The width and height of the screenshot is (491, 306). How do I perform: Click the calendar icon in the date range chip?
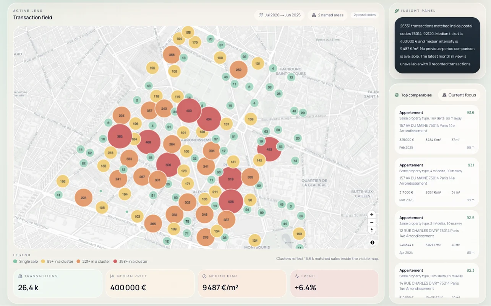261,15
